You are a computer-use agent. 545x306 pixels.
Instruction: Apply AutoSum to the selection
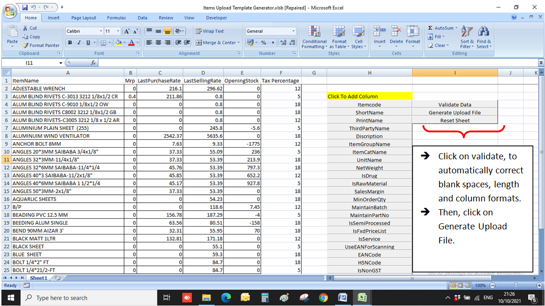[440, 28]
